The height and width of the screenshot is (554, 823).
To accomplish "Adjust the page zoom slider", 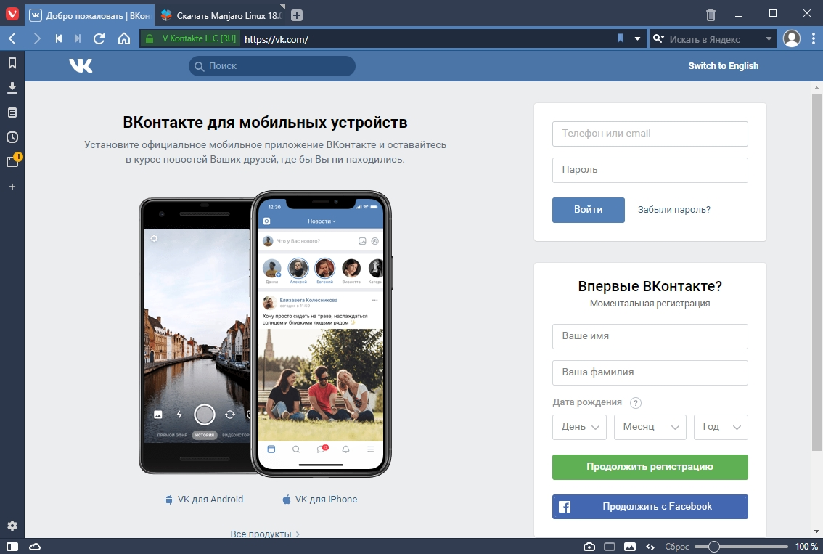I will [741, 547].
